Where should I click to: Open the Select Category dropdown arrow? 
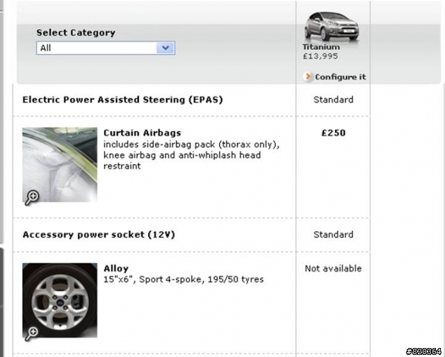point(165,48)
